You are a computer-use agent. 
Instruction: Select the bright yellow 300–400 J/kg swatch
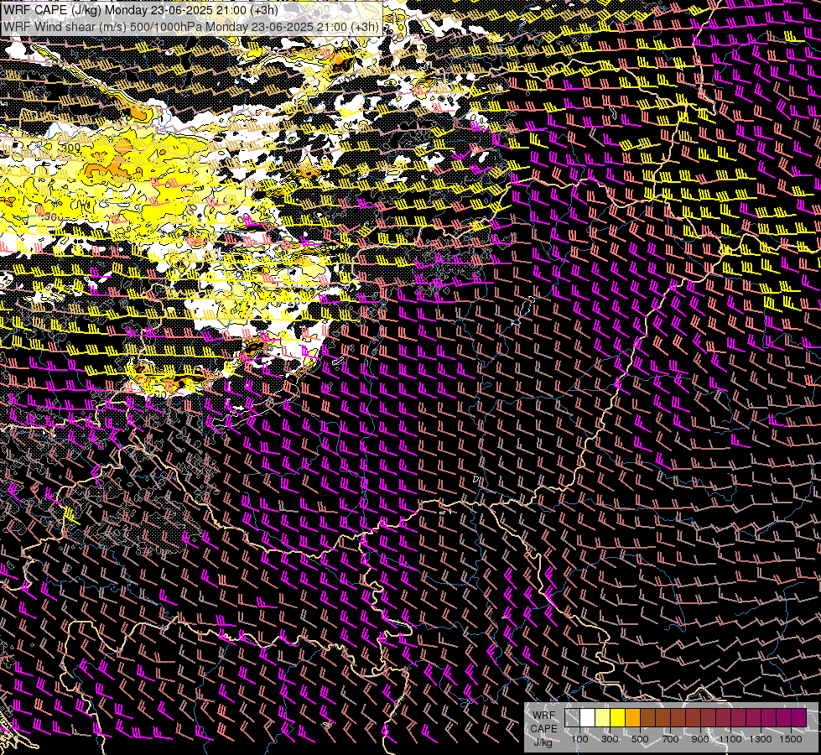coord(617,718)
